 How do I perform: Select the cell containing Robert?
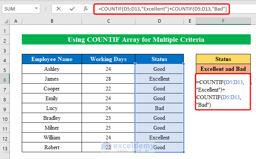click(x=52, y=147)
